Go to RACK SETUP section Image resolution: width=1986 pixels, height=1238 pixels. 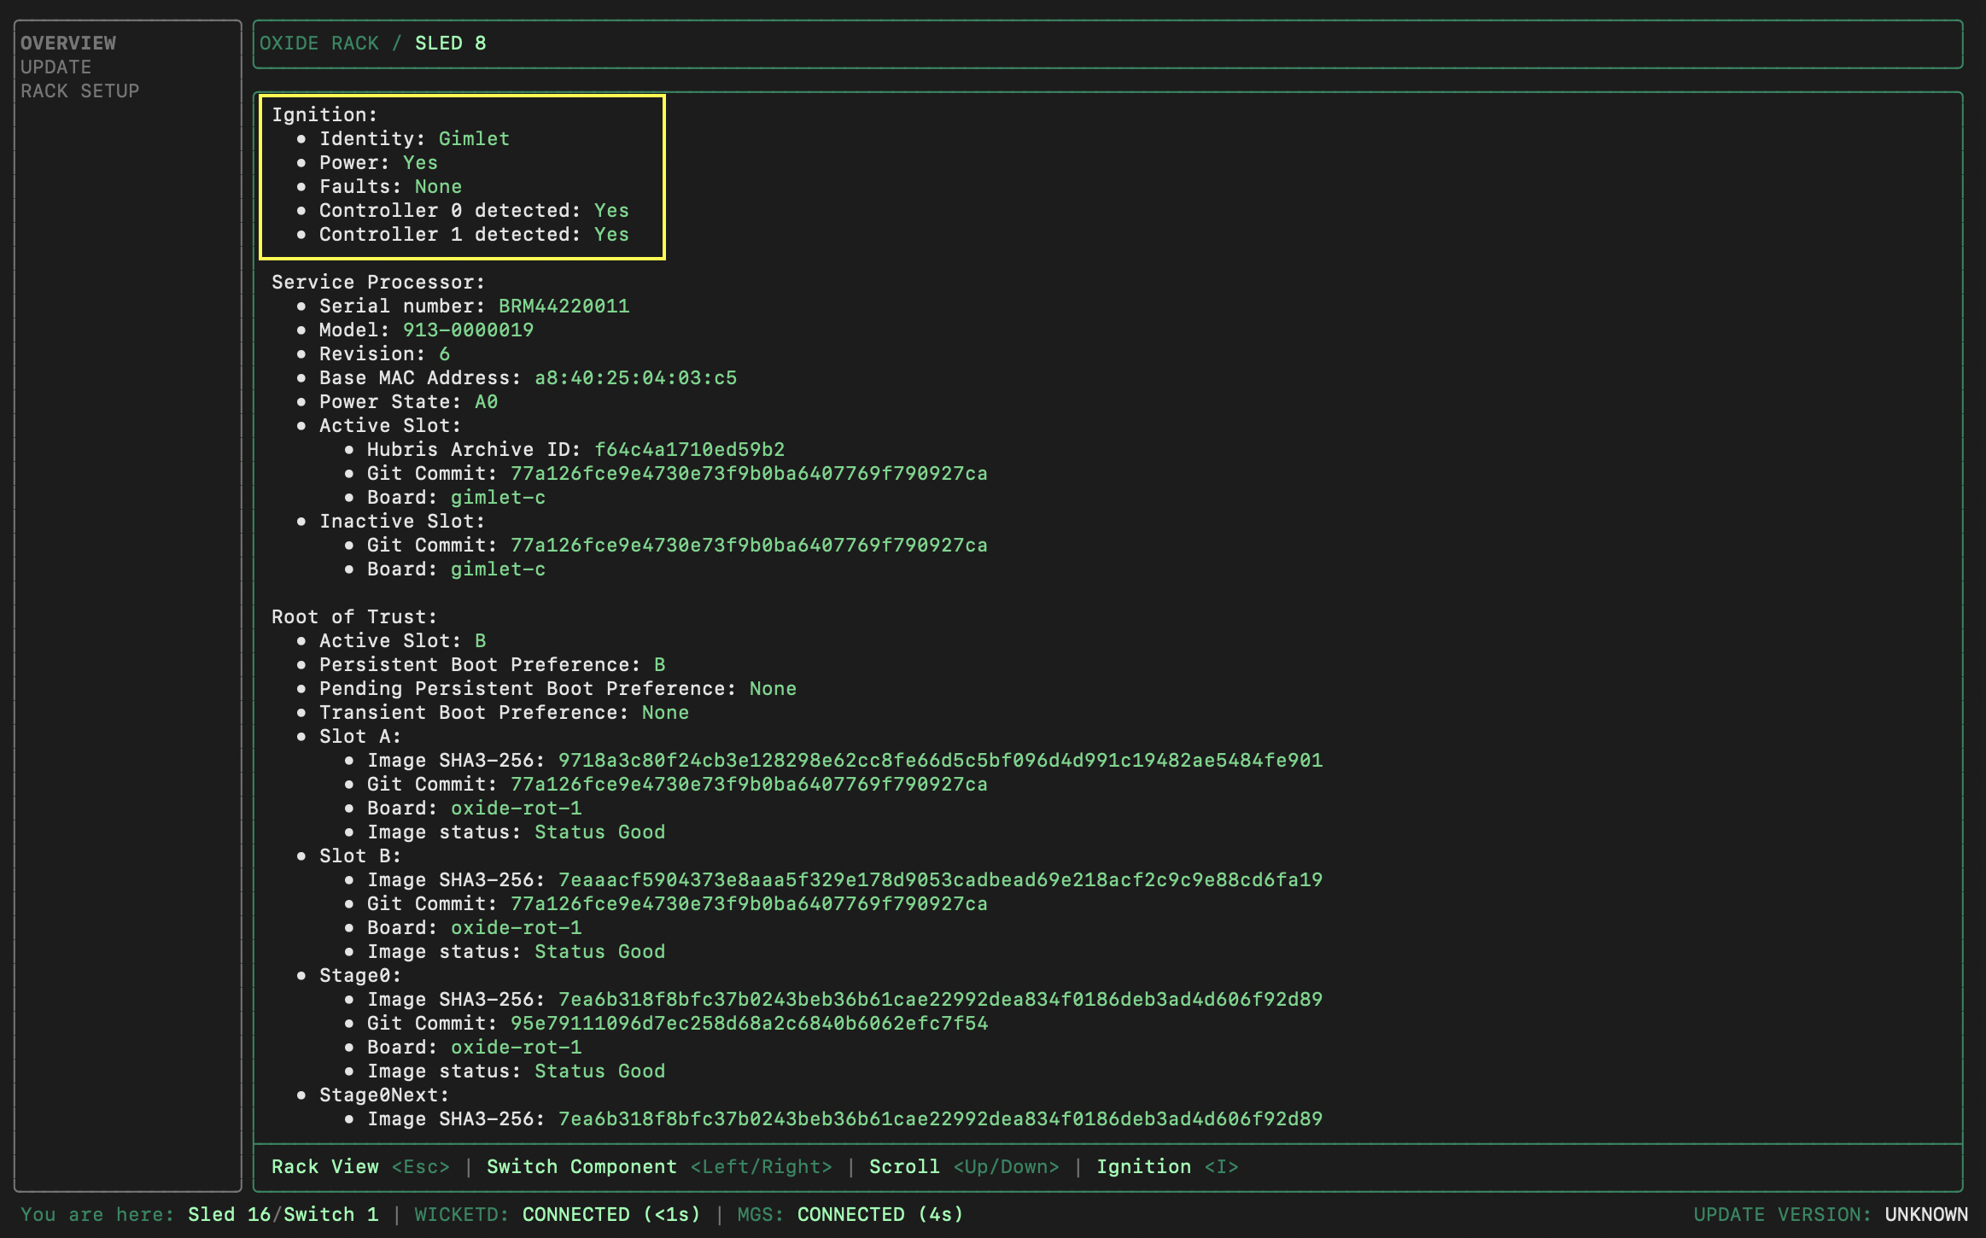pyautogui.click(x=79, y=91)
